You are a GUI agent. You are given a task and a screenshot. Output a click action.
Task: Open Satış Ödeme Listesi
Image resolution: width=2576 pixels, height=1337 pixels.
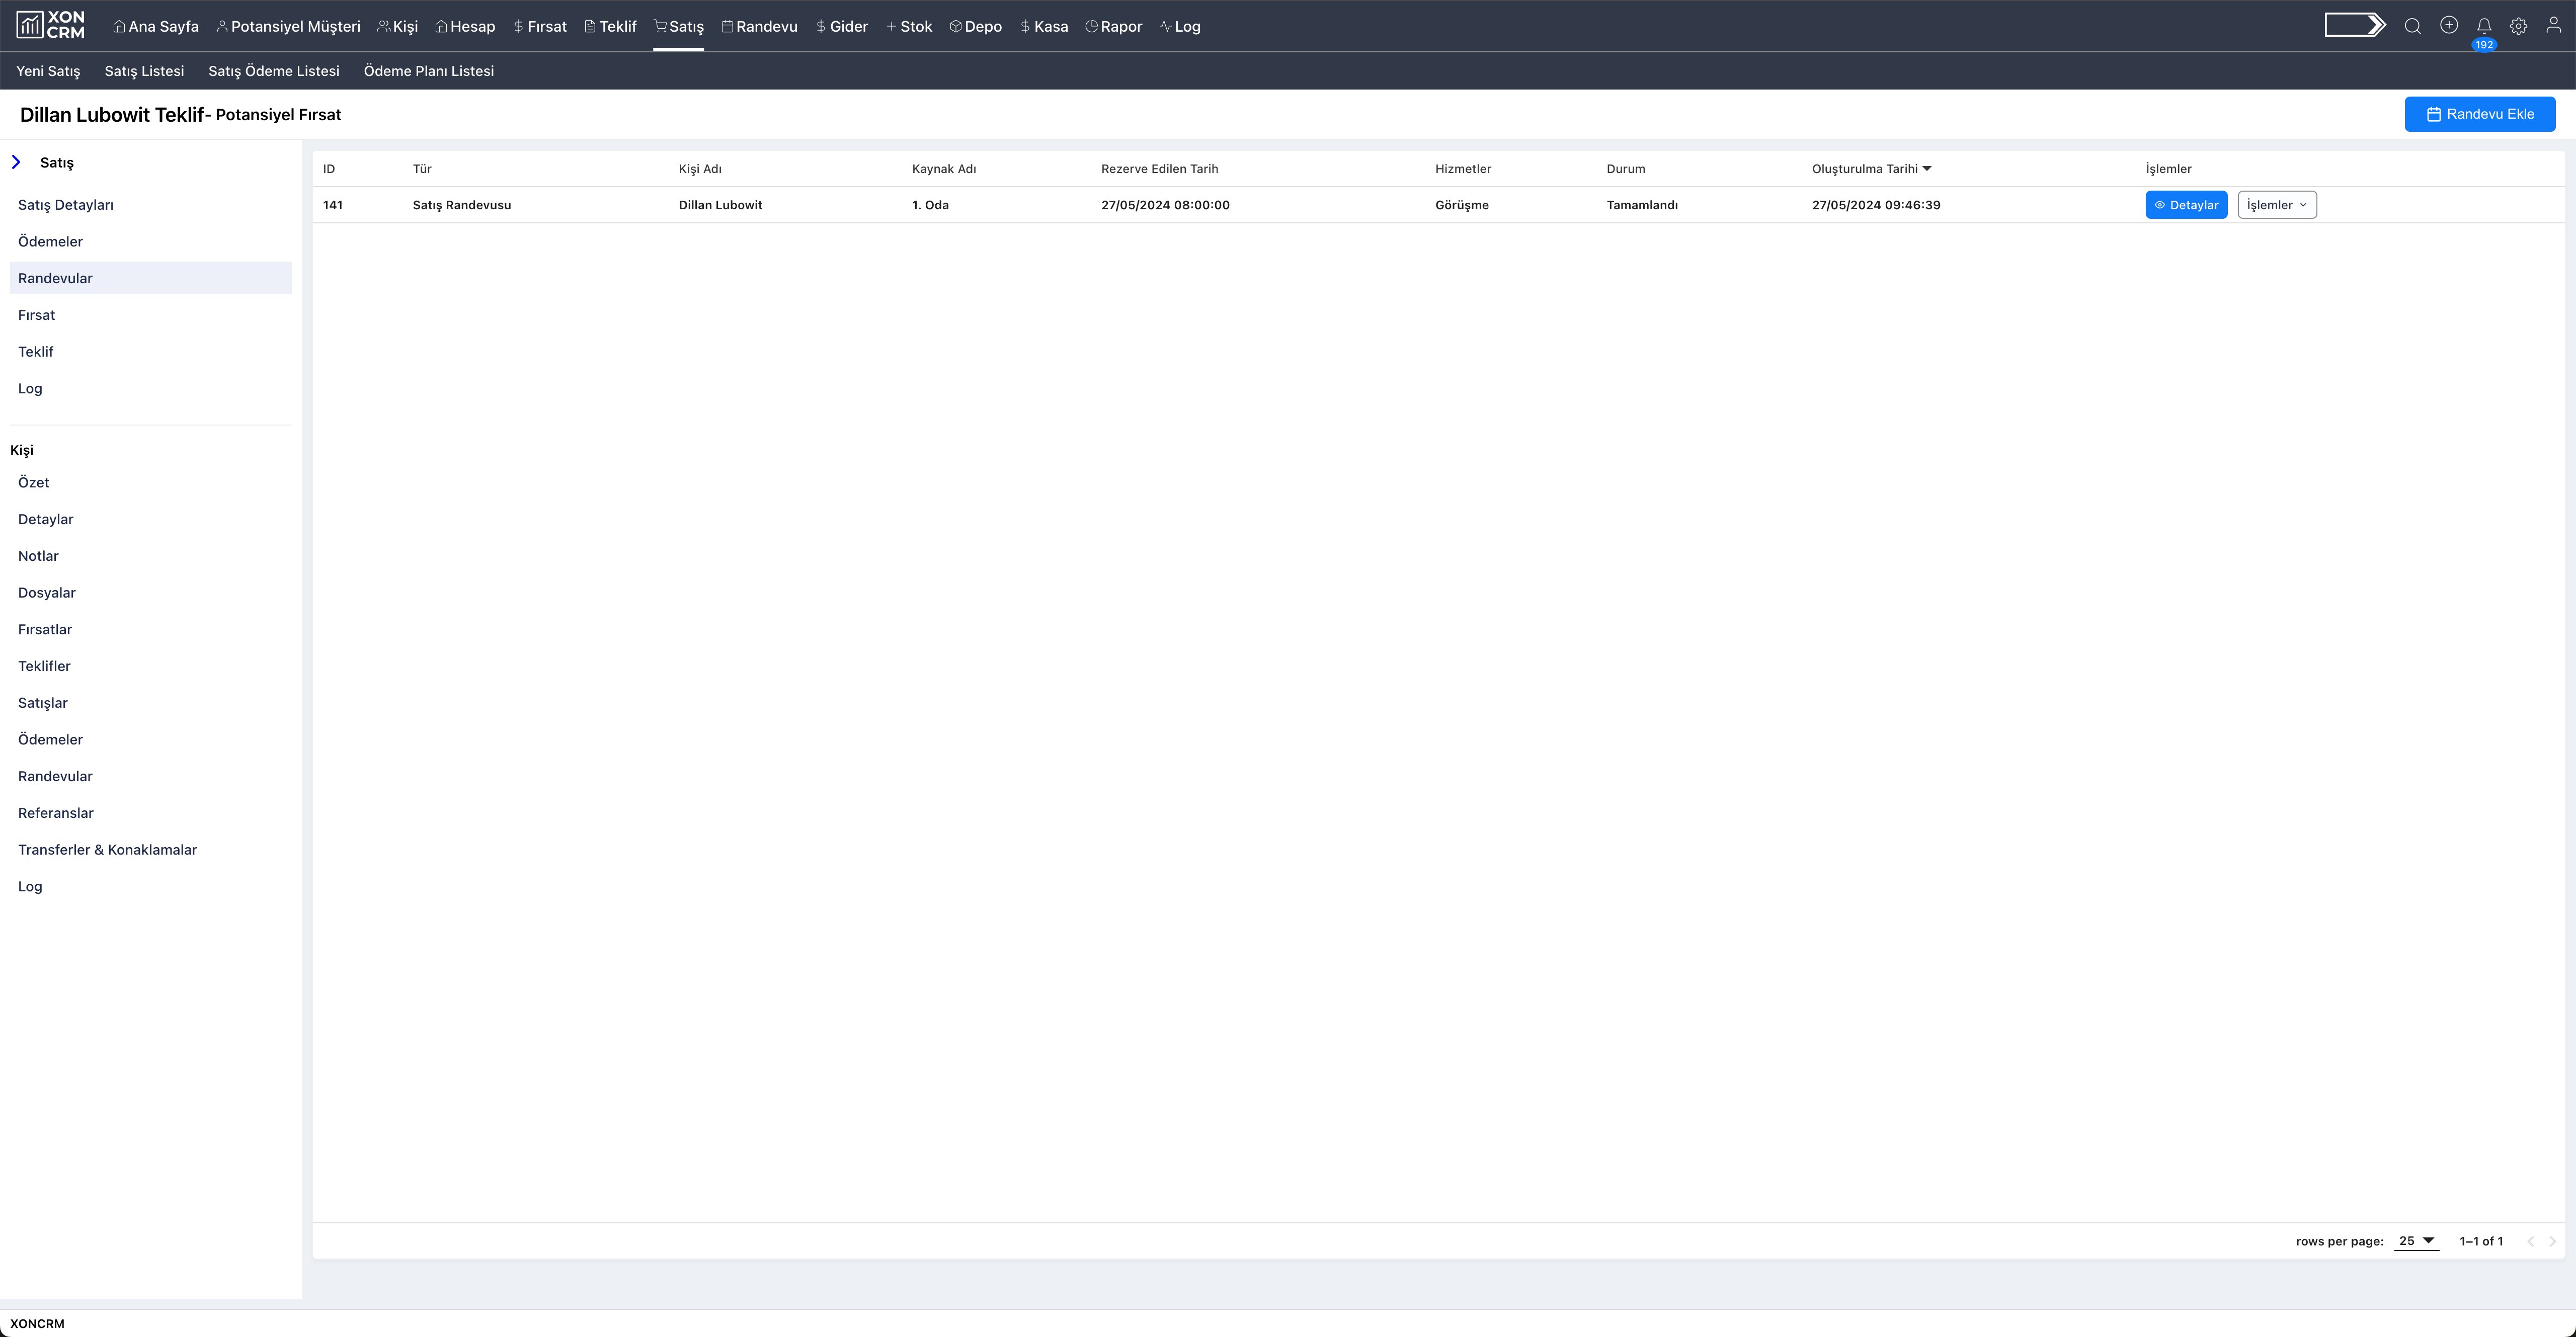[274, 71]
